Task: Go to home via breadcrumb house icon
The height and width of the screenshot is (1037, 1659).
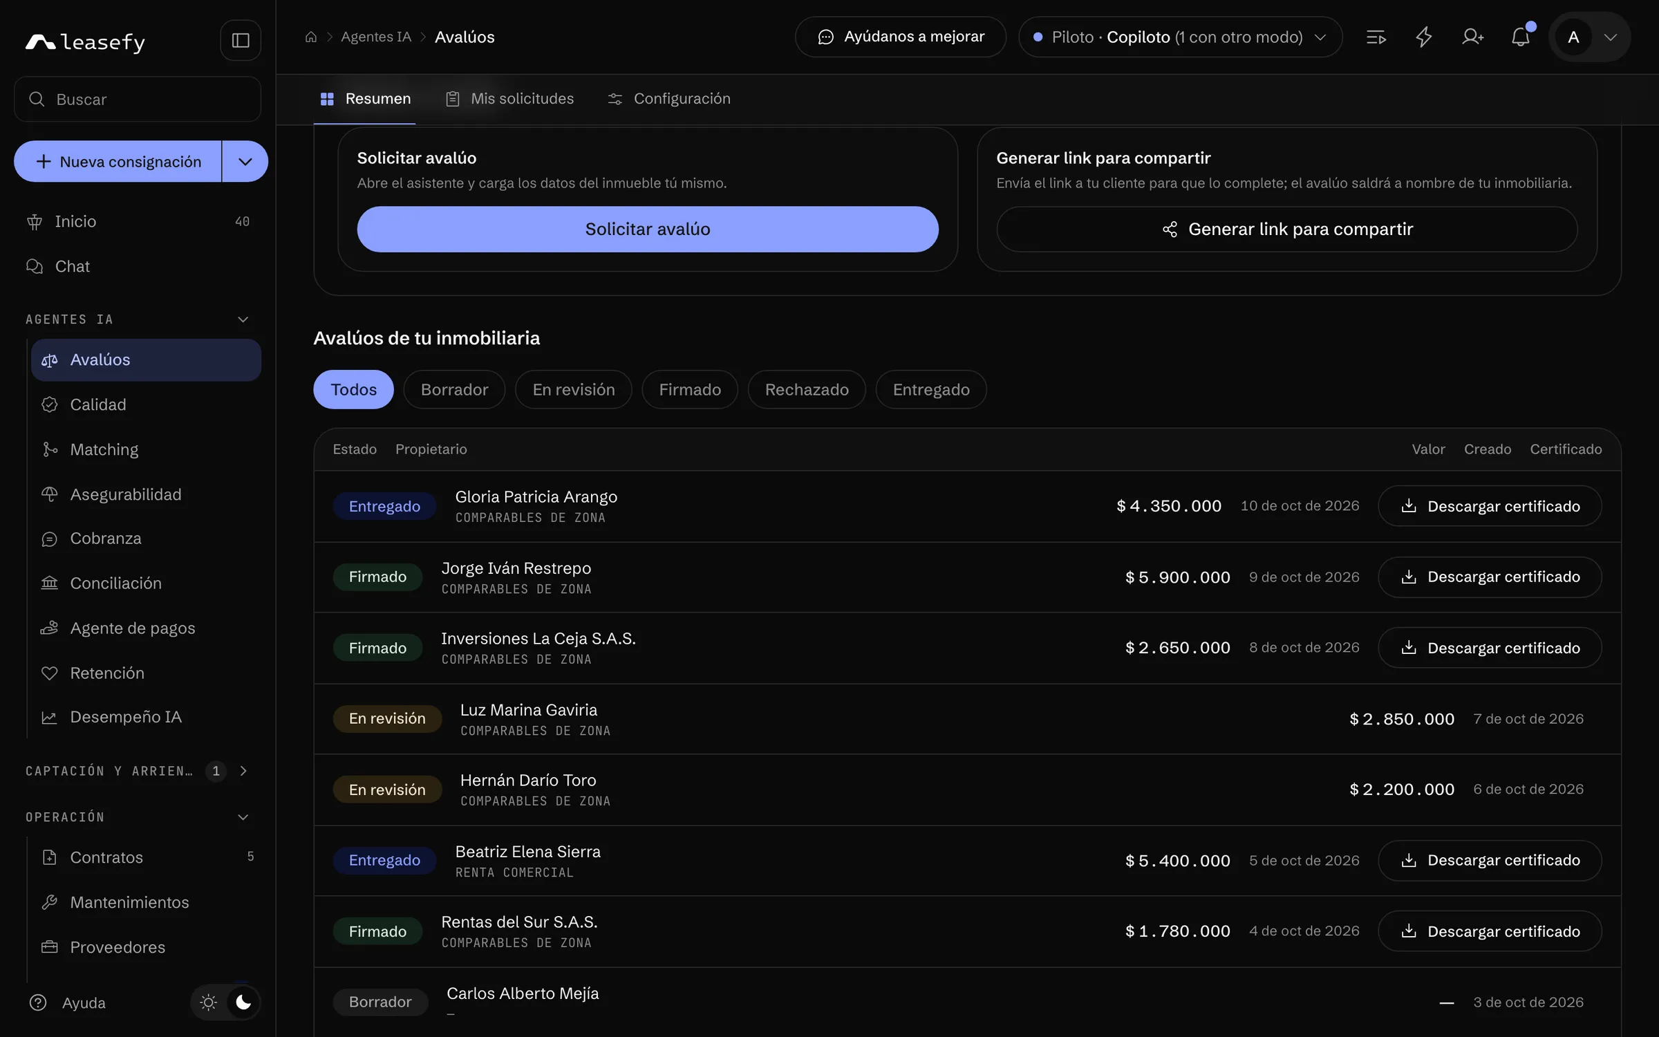Action: (311, 37)
